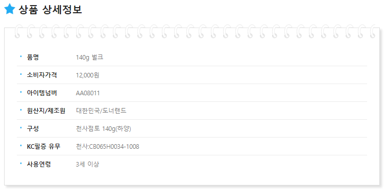Click the blue bullet before 소비자가격
The width and height of the screenshot is (387, 189).
pos(21,74)
